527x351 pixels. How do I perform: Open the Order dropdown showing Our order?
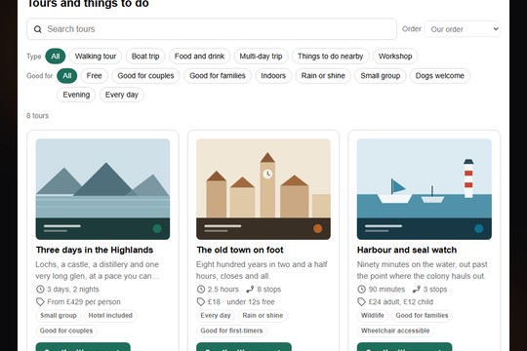(x=463, y=29)
